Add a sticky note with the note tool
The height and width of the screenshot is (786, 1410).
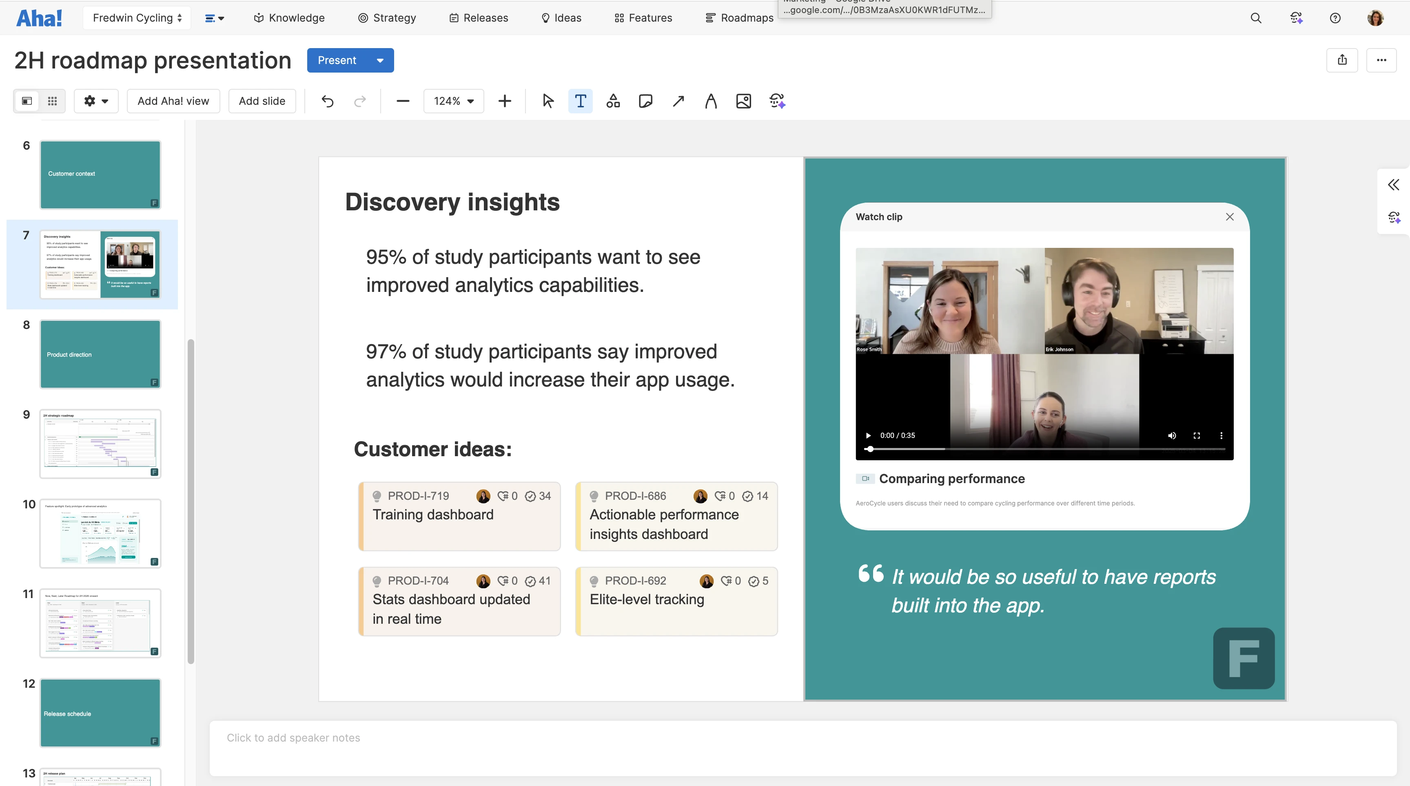(x=645, y=101)
